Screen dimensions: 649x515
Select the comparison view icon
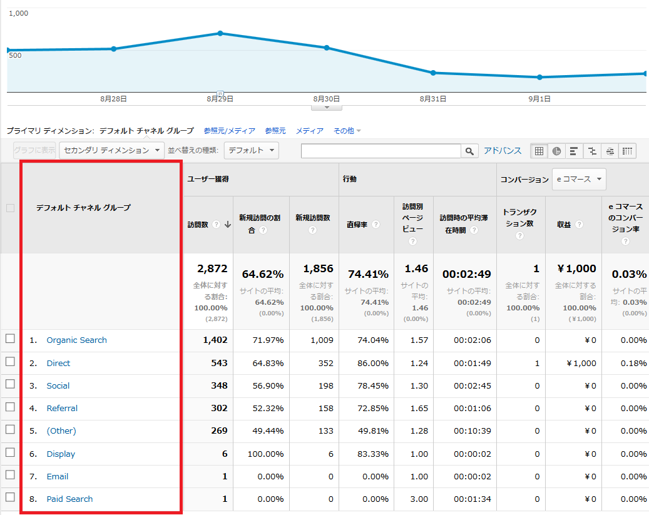(591, 151)
